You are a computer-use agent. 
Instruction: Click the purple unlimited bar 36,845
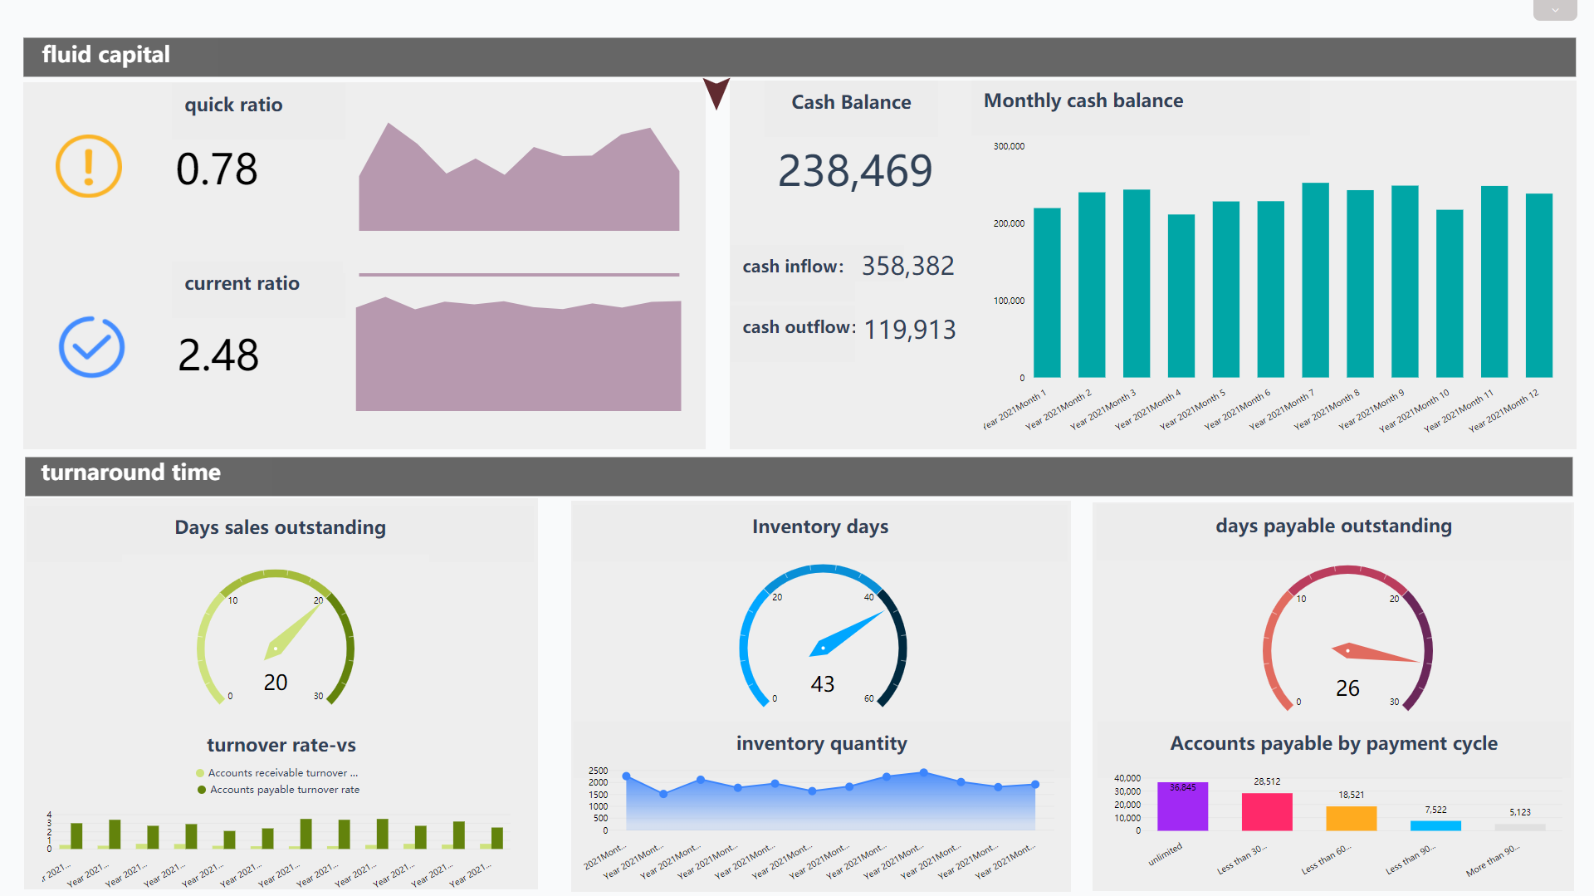click(1182, 806)
